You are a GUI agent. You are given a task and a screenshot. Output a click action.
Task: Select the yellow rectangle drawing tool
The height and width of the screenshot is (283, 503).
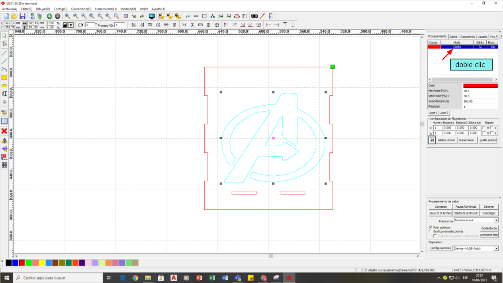click(4, 77)
